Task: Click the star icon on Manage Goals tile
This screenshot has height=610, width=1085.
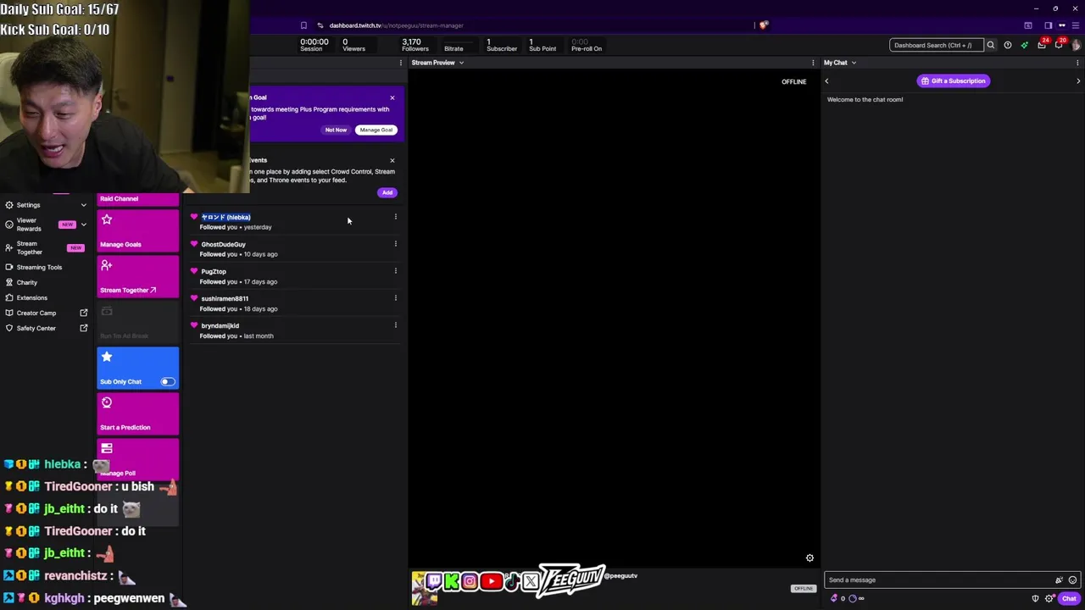Action: coord(107,219)
